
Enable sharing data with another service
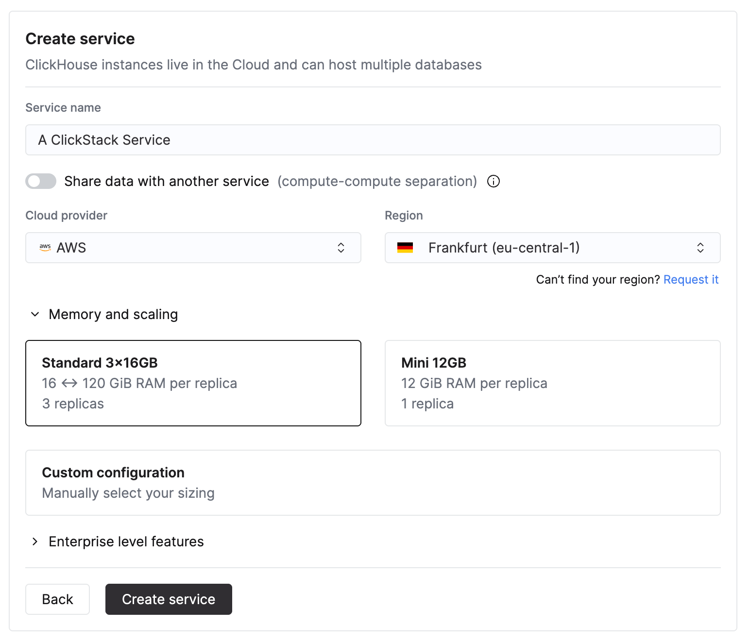click(x=41, y=181)
